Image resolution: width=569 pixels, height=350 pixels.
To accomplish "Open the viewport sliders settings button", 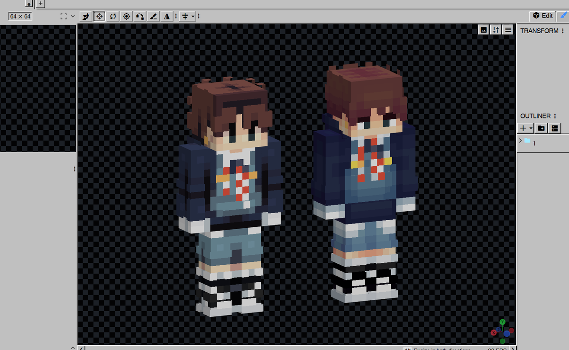I will coord(496,30).
